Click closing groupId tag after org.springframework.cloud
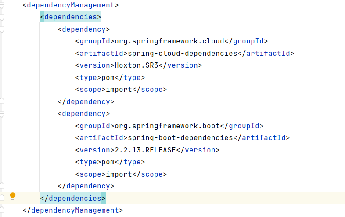 [x=246, y=41]
